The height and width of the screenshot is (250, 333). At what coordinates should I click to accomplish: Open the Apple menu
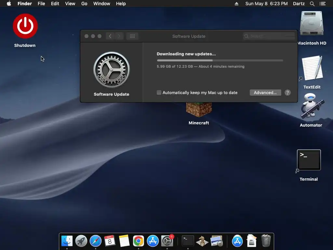pyautogui.click(x=9, y=3)
